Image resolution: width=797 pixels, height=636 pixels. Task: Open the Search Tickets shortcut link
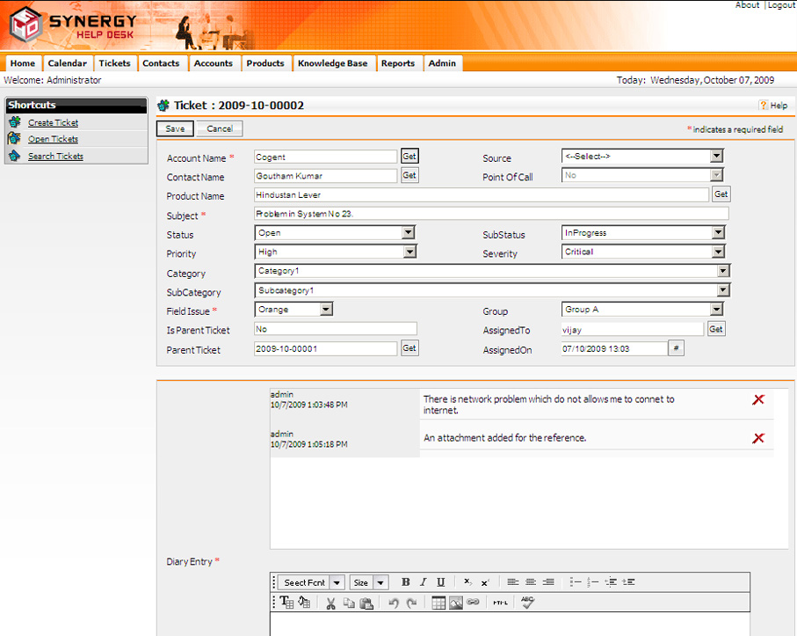click(x=55, y=157)
